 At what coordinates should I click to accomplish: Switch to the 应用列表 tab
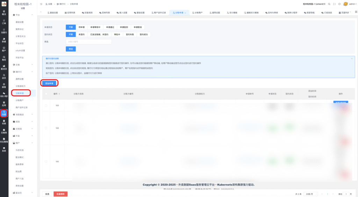70,13
